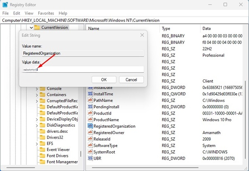
Task: Click the InstallTime binary value icon
Action: [x=90, y=94]
